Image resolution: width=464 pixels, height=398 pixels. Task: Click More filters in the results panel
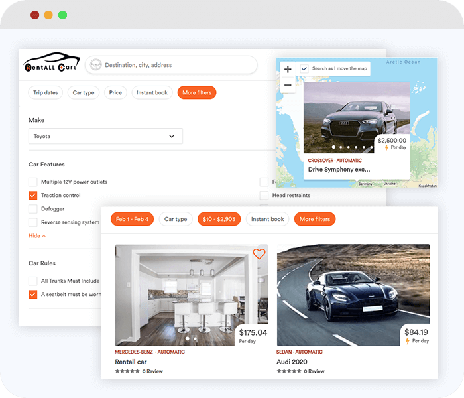[315, 219]
